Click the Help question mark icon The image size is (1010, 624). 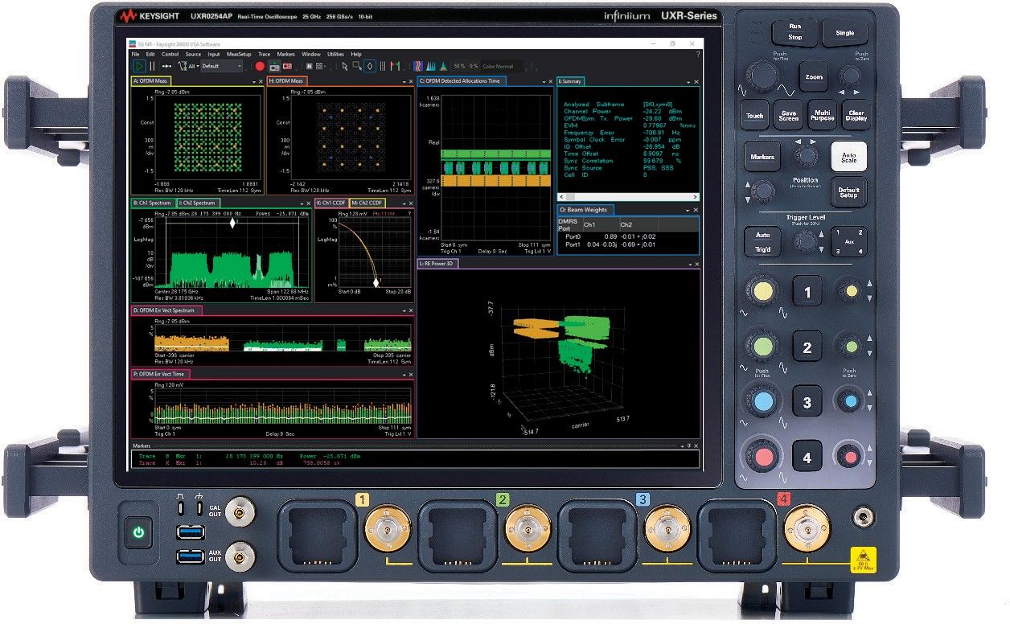[x=697, y=54]
